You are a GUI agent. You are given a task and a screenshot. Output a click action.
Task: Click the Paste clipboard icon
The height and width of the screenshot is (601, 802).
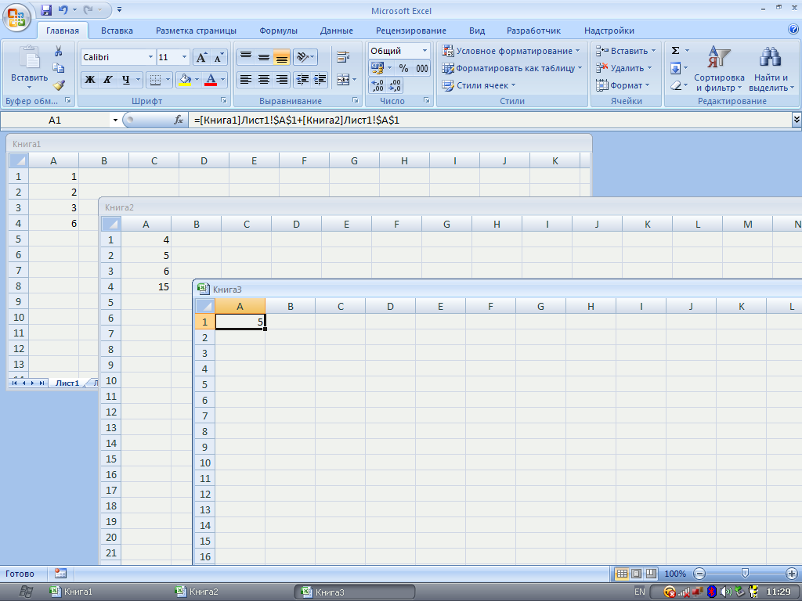tap(29, 57)
